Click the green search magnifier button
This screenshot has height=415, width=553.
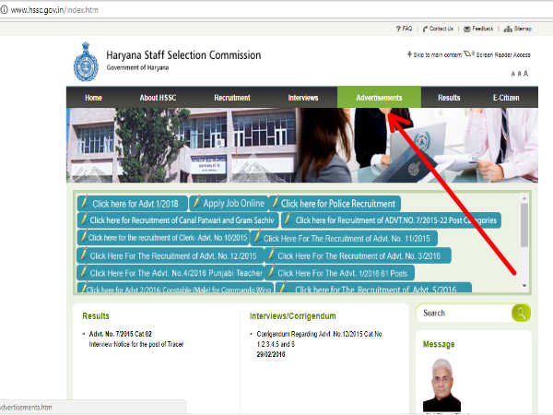click(522, 313)
